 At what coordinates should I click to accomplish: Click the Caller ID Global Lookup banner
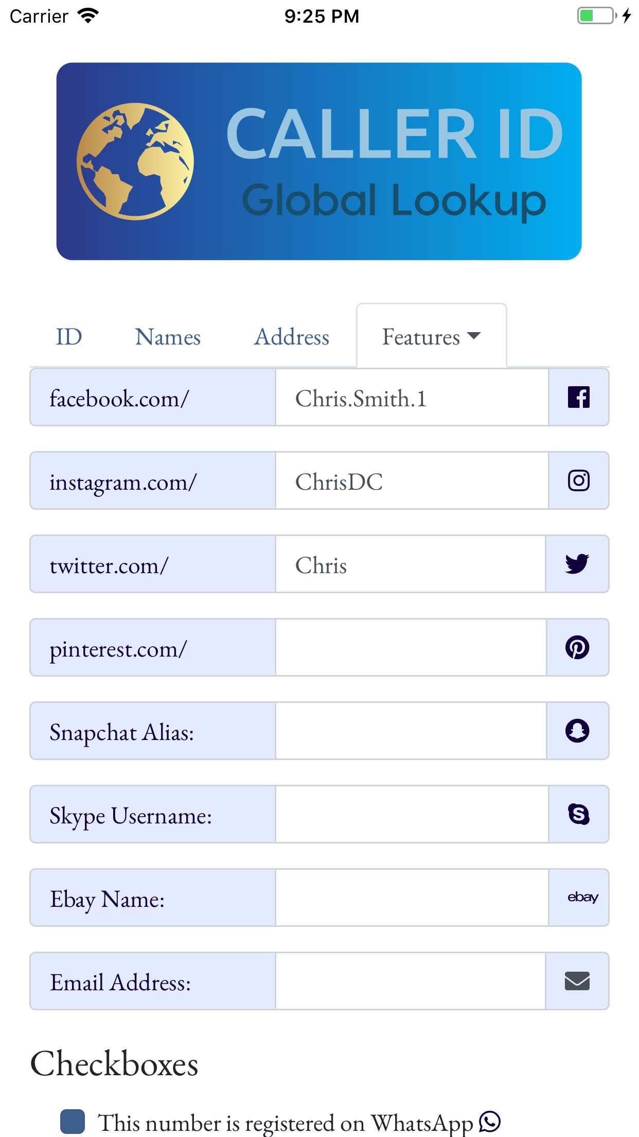coord(319,161)
